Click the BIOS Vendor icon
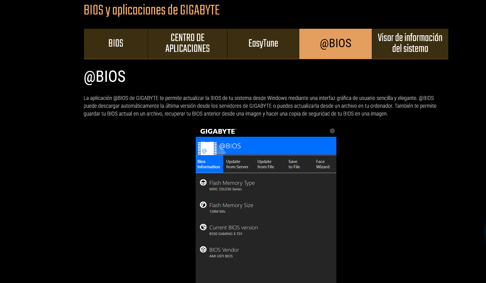486x283 pixels. coord(203,250)
